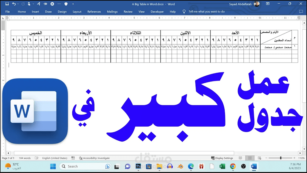Screen dimensions: 307x173
Task: Open the Undo history dropdown arrow
Action: coord(18,4)
